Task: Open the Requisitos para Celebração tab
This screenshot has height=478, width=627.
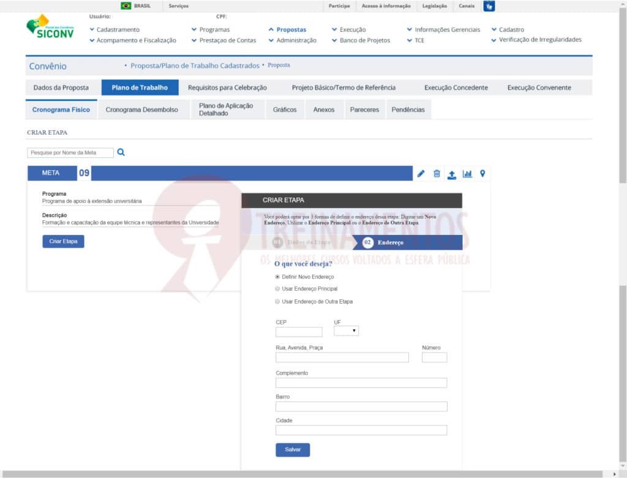Action: pyautogui.click(x=227, y=88)
